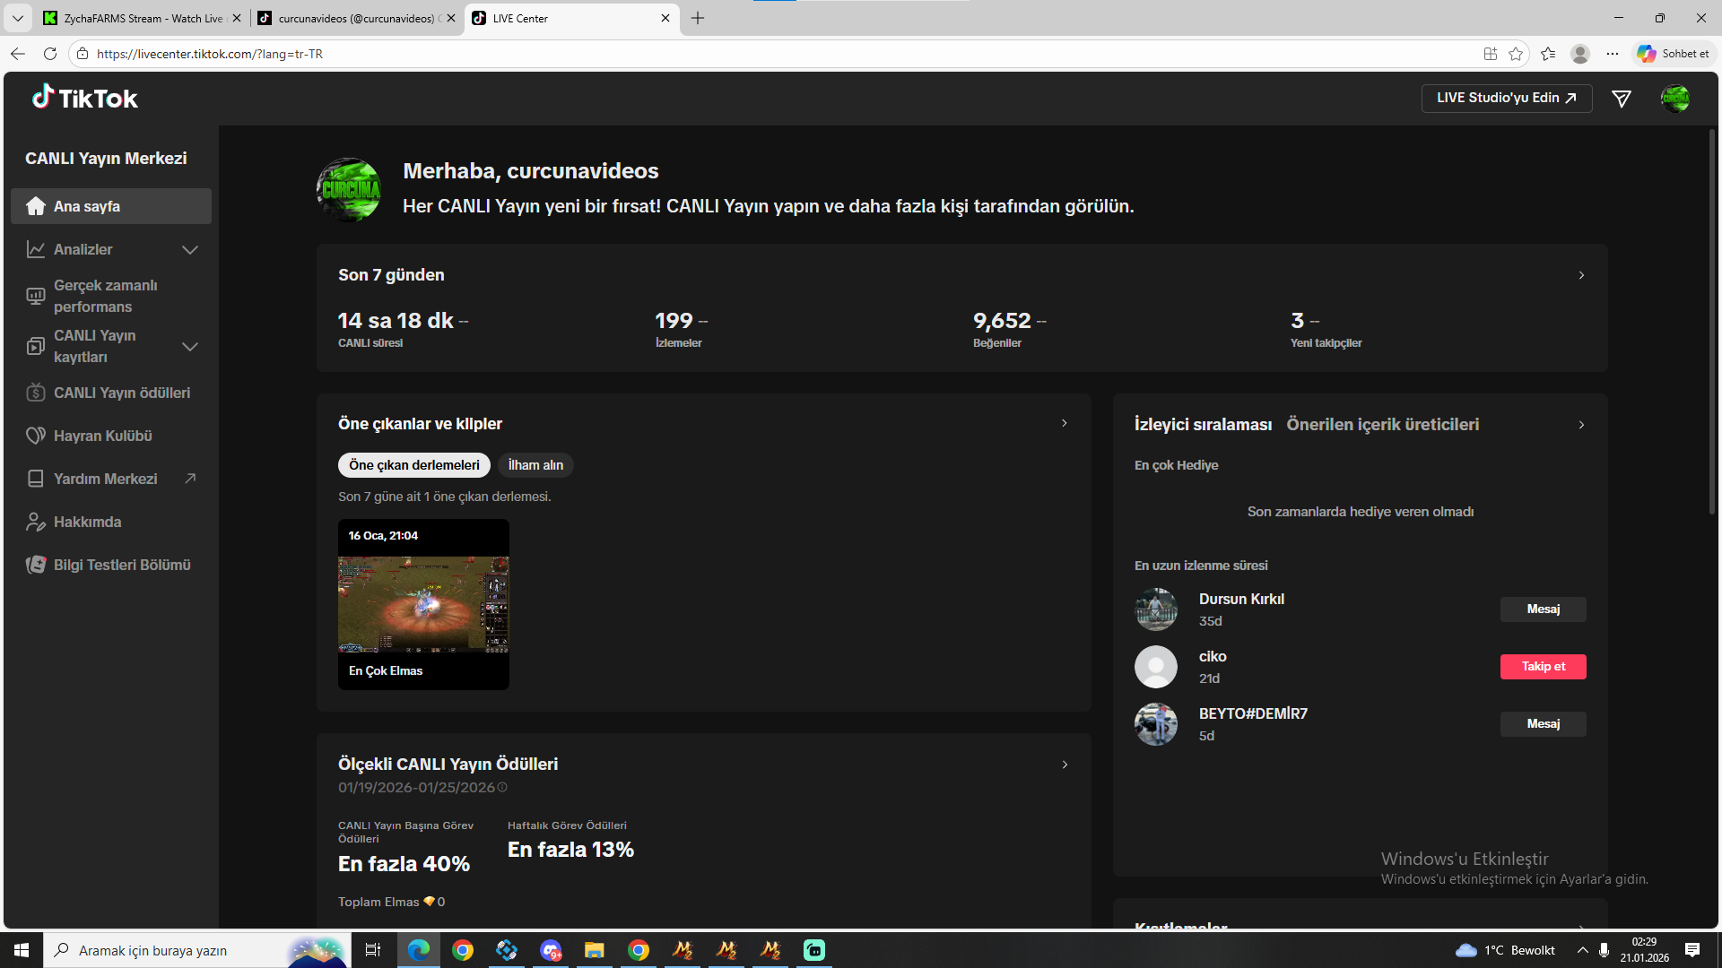The width and height of the screenshot is (1722, 968).
Task: Click the CANLI Yayın ödülleri icon
Action: tap(36, 393)
